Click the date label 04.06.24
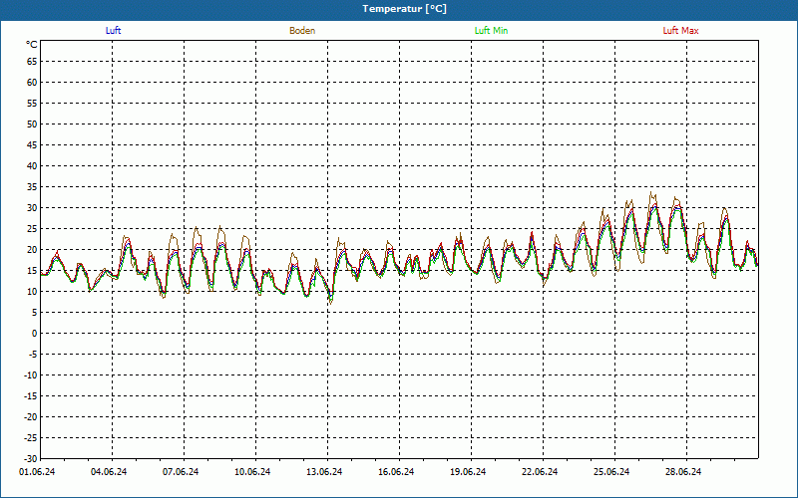This screenshot has height=498, width=798. [109, 472]
